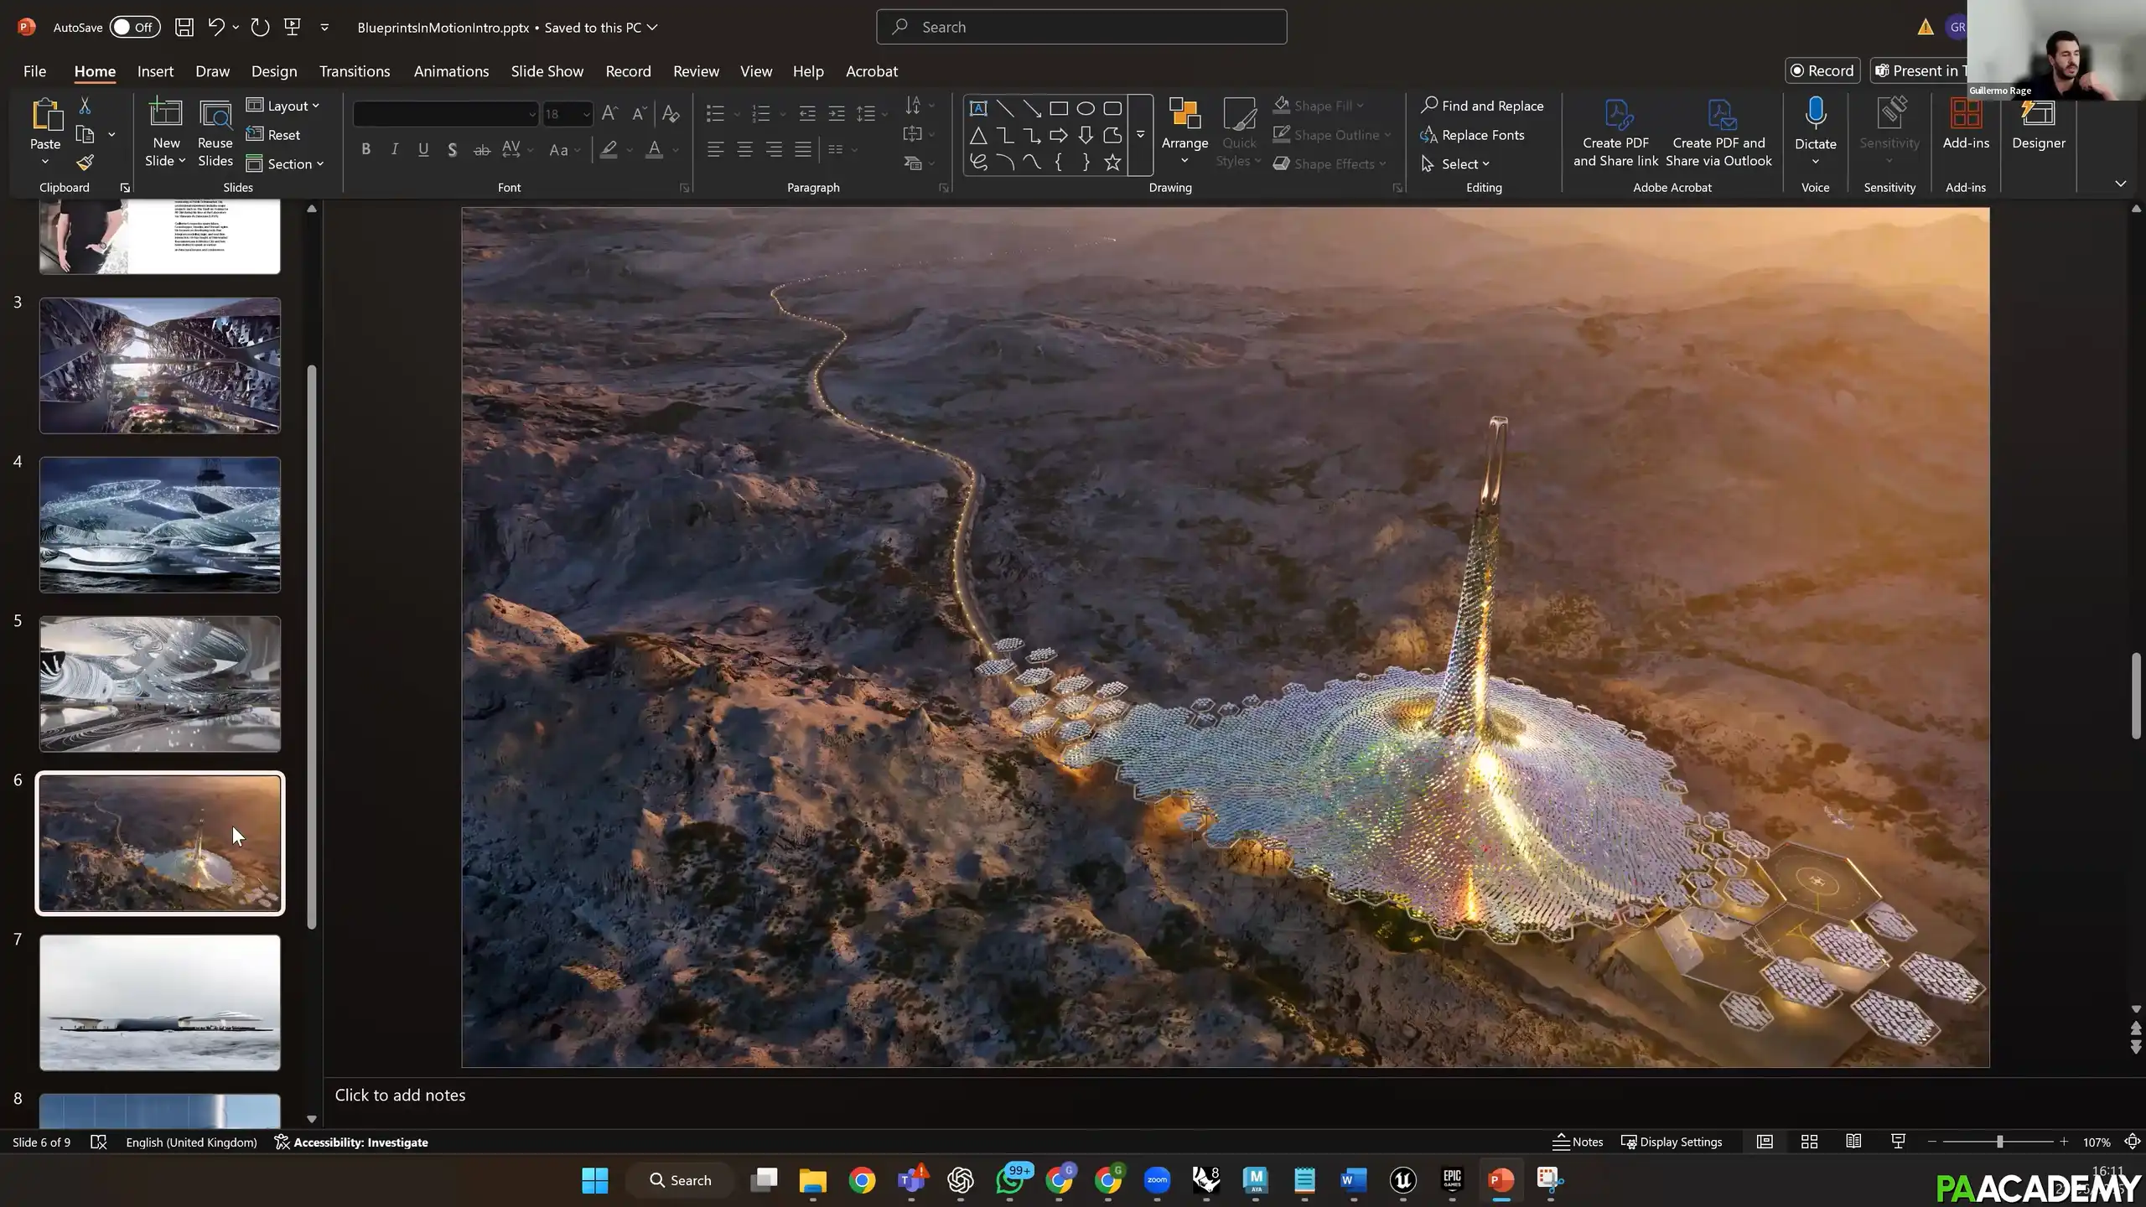Switch to the Animations tab
2146x1207 pixels.
451,71
